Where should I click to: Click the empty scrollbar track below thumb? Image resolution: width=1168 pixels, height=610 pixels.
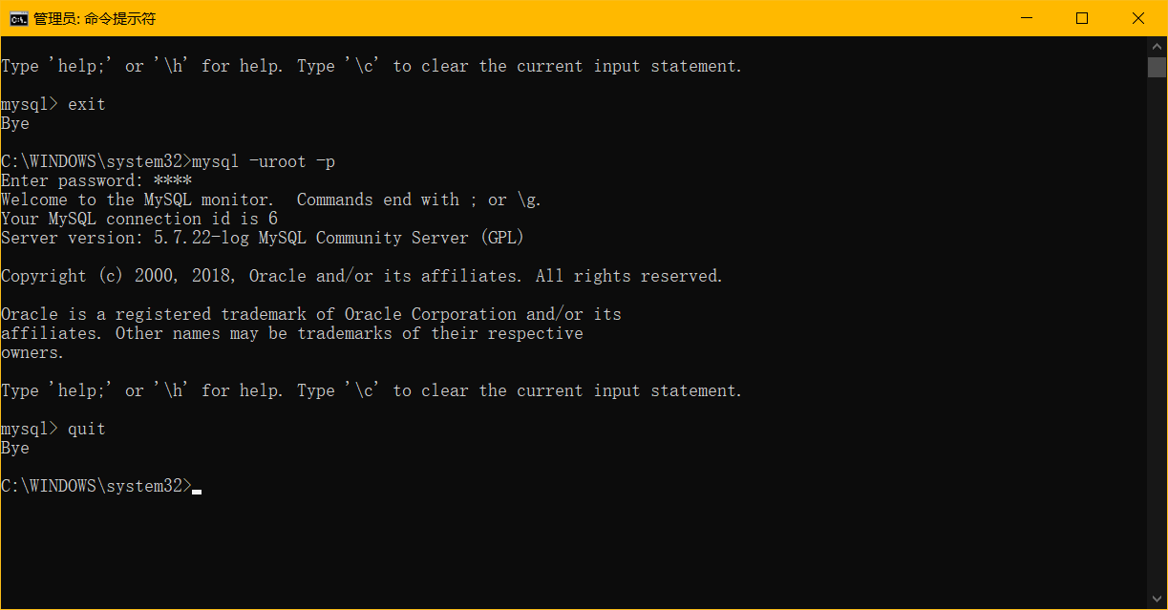pyautogui.click(x=1157, y=334)
